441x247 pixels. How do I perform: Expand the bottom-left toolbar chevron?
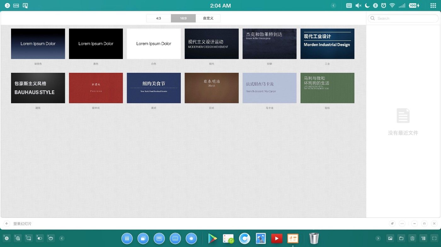62,239
